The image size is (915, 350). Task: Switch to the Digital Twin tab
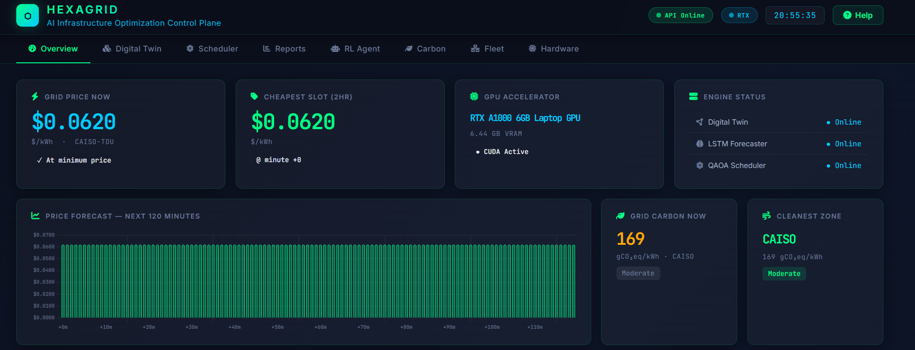tap(132, 49)
